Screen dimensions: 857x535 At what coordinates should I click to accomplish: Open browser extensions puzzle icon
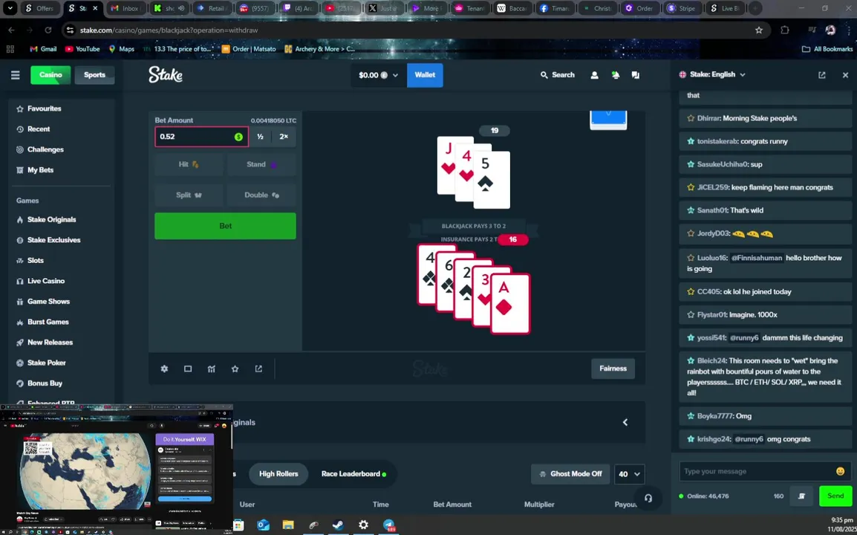(x=785, y=30)
